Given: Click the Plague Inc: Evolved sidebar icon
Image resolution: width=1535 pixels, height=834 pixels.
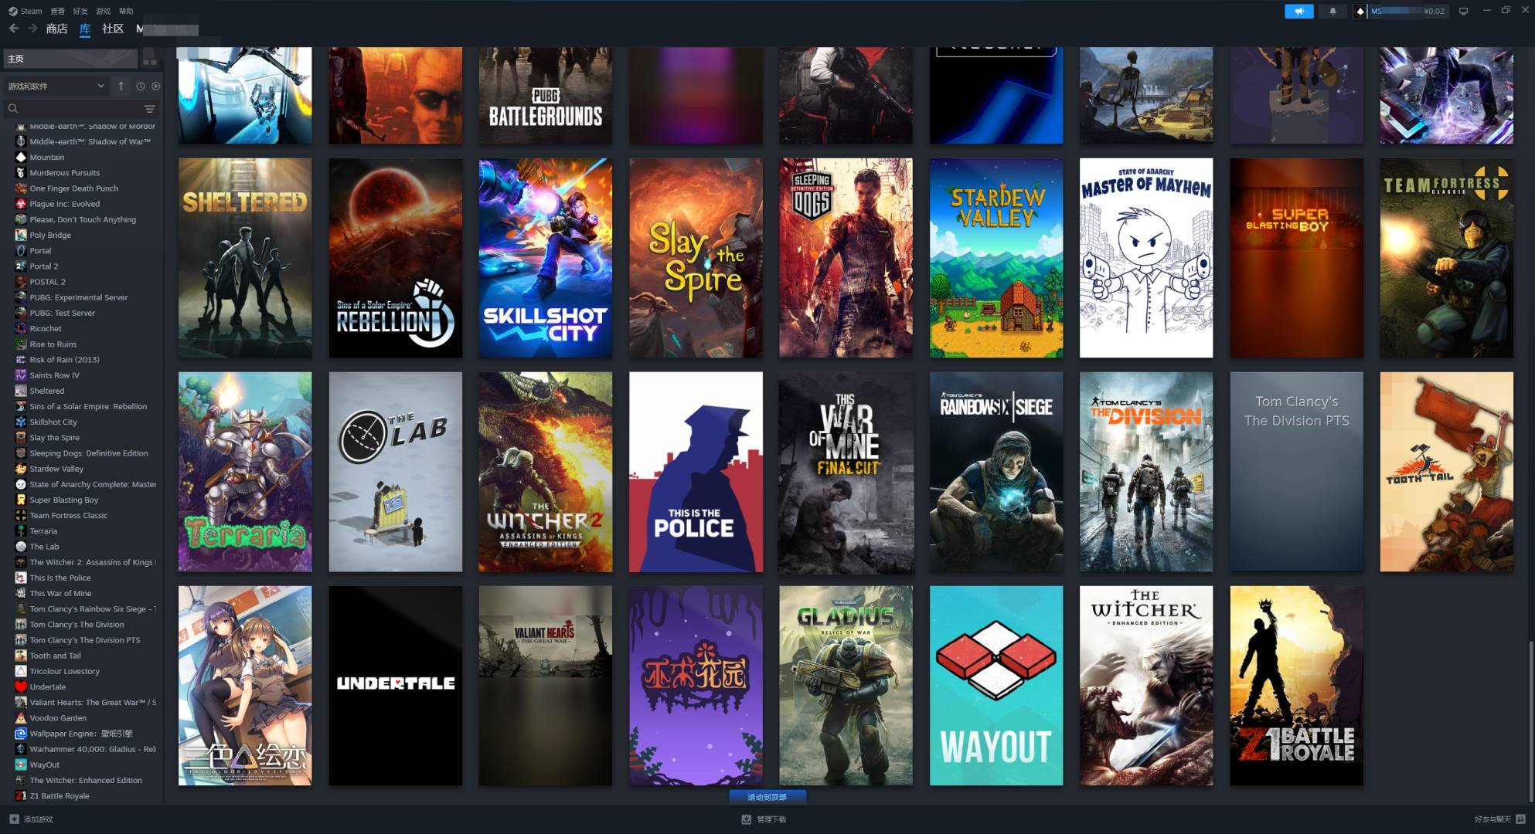Looking at the screenshot, I should [x=21, y=204].
